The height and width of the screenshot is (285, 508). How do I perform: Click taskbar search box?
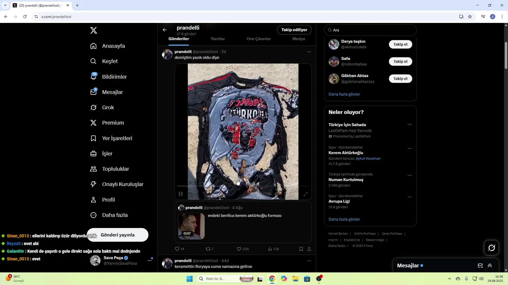tap(225, 279)
